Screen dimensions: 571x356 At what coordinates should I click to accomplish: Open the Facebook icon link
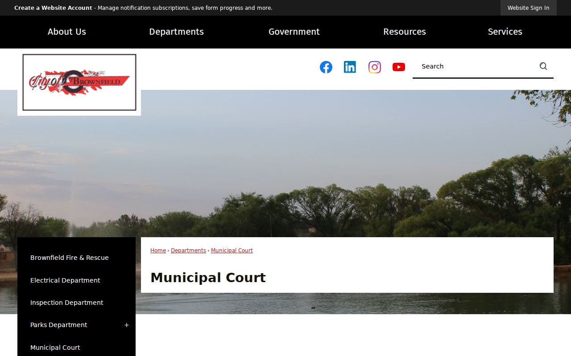click(x=326, y=67)
